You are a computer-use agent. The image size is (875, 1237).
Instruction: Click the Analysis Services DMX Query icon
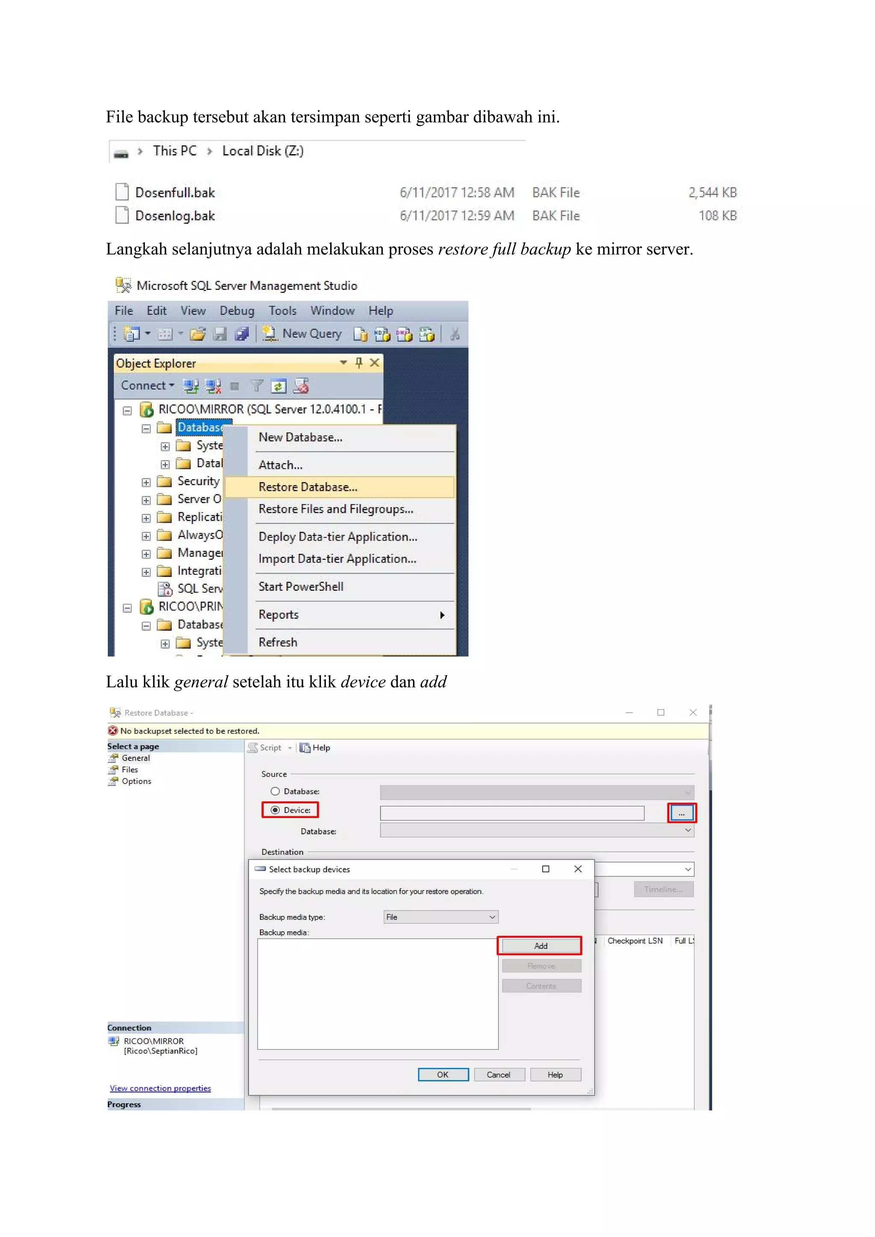(404, 334)
